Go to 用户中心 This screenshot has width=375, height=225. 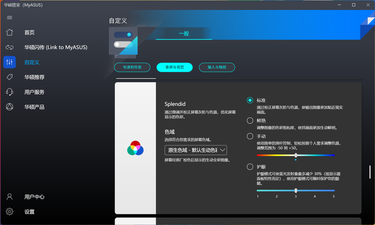pyautogui.click(x=34, y=197)
